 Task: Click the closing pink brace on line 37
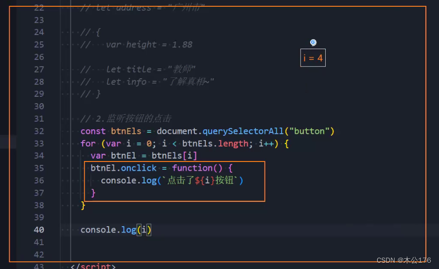click(93, 193)
